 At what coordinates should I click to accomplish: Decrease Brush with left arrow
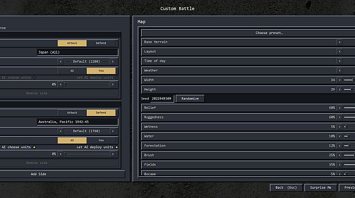(x=340, y=155)
